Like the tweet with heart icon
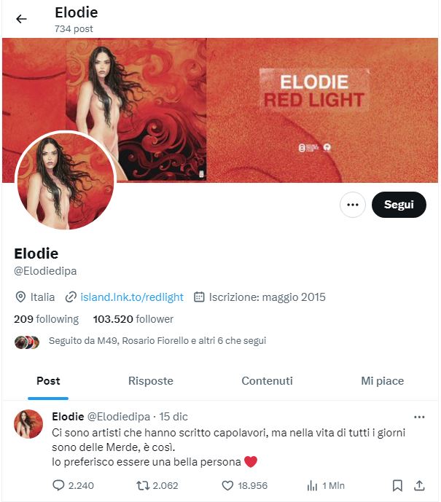The height and width of the screenshot is (502, 441). coord(227,486)
